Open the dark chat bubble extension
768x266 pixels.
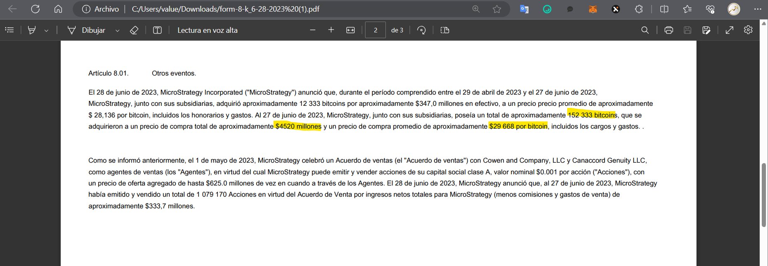click(x=570, y=9)
